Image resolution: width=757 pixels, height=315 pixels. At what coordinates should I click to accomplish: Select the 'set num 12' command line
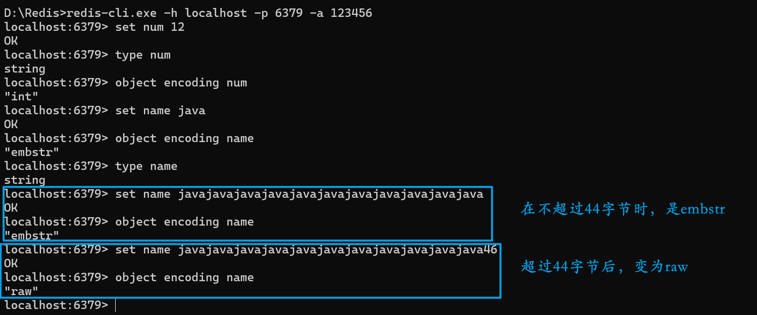[94, 27]
